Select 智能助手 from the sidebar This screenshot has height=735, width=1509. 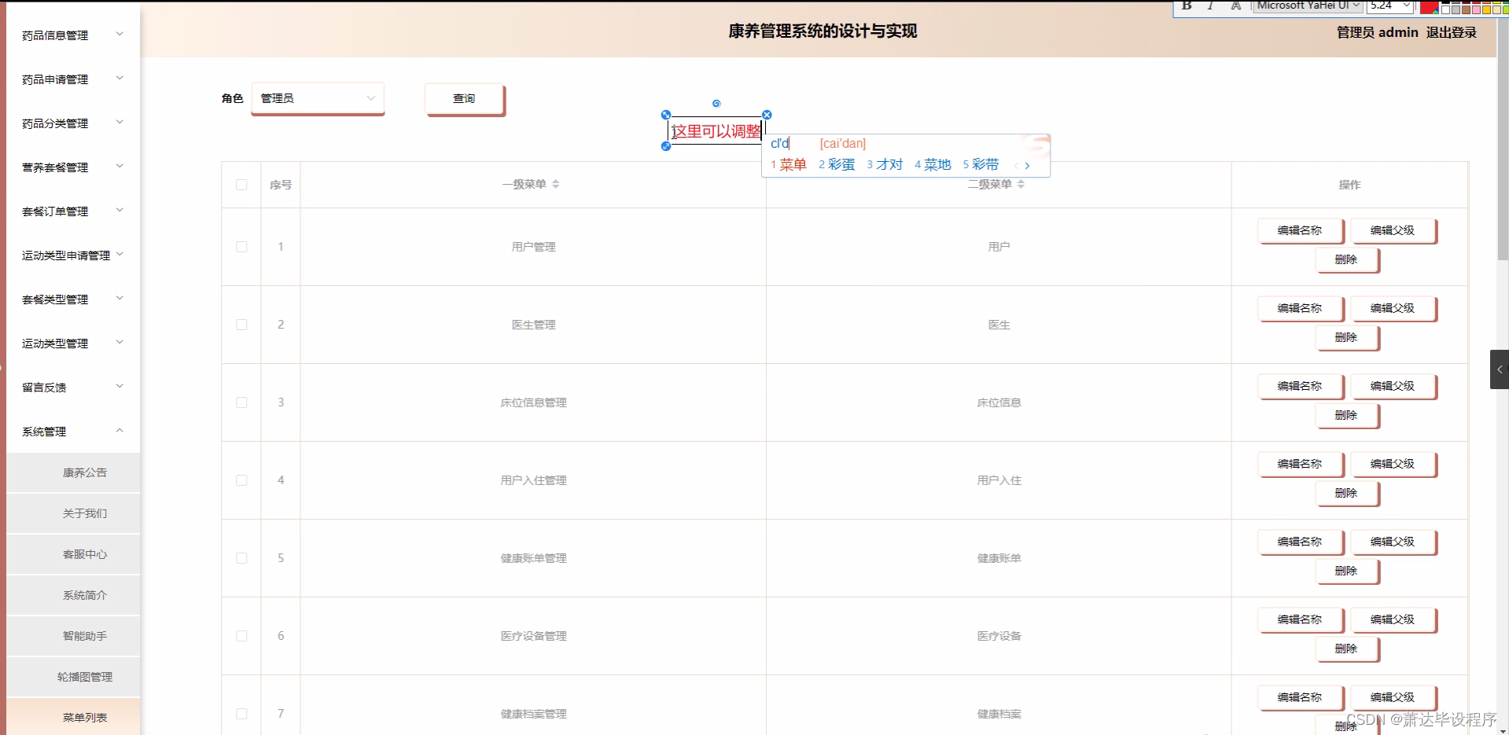click(x=85, y=636)
